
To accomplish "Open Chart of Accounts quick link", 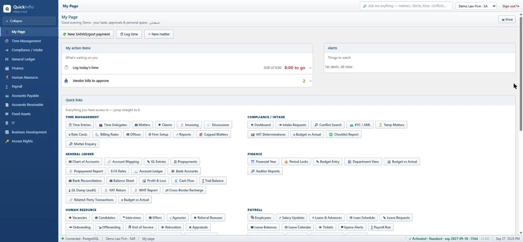I will (84, 162).
